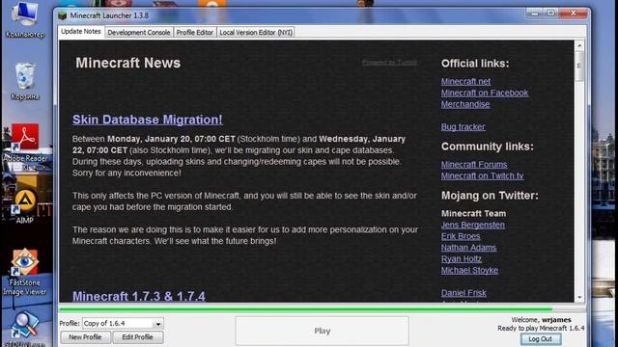Screen dimensions: 618x347
Task: Open Jens Bergensten Twitter link
Action: point(472,225)
